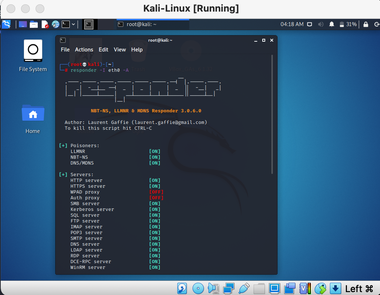The height and width of the screenshot is (295, 380).
Task: Switch to the second empty workspace
Action: (x=106, y=24)
